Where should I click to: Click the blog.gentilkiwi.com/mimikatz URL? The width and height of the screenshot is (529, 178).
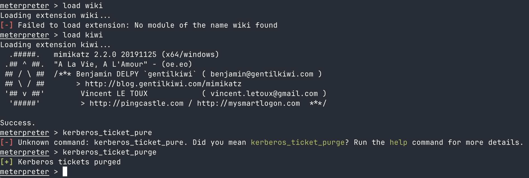[x=163, y=84]
